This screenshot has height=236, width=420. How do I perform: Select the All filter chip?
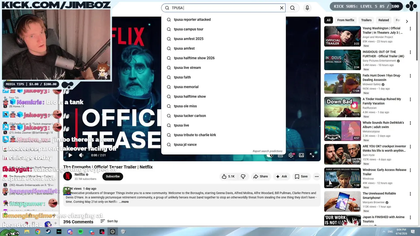tap(328, 20)
